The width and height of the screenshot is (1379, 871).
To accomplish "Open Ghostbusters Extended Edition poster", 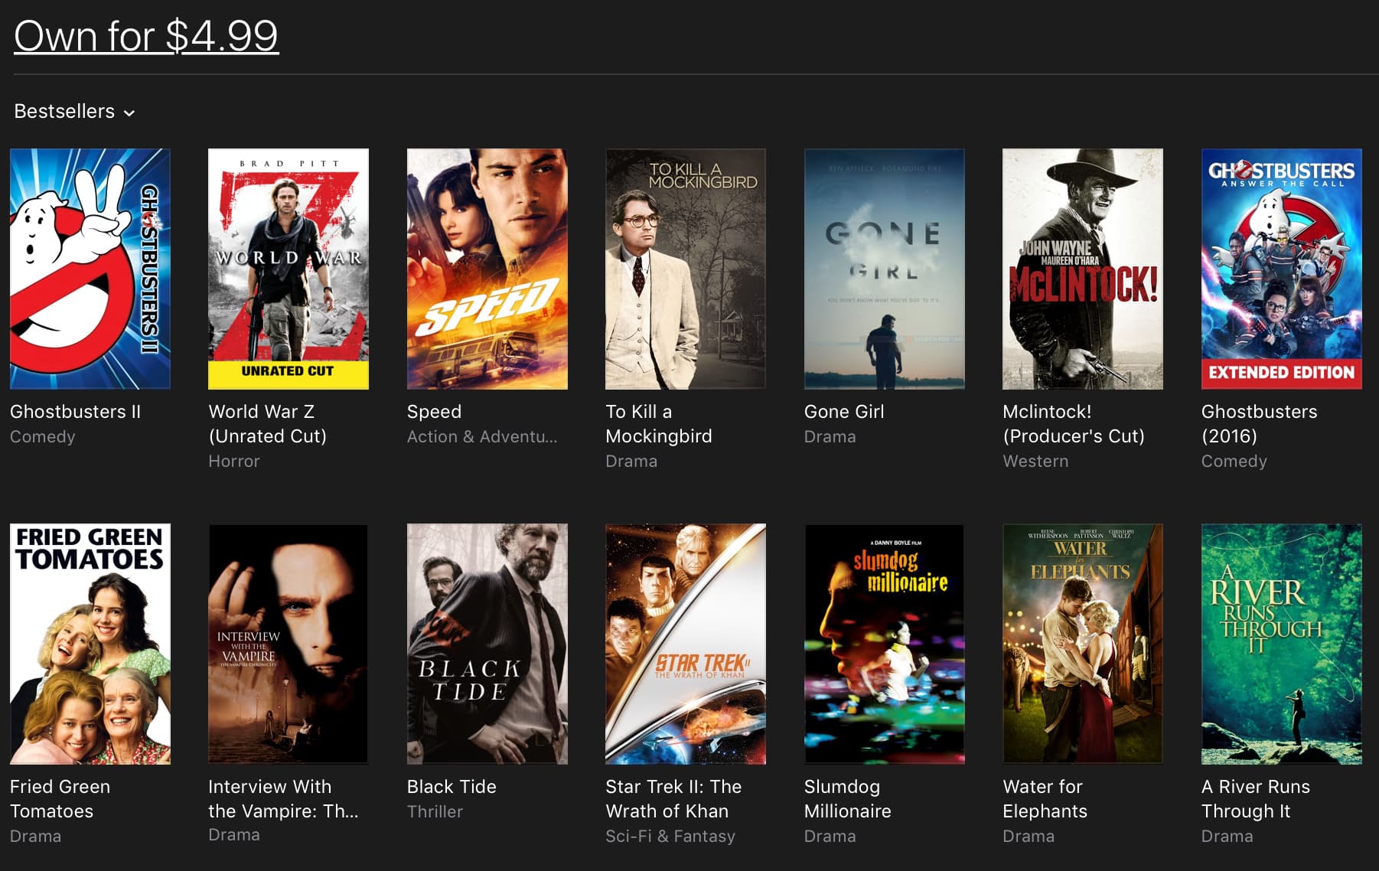I will coord(1282,269).
